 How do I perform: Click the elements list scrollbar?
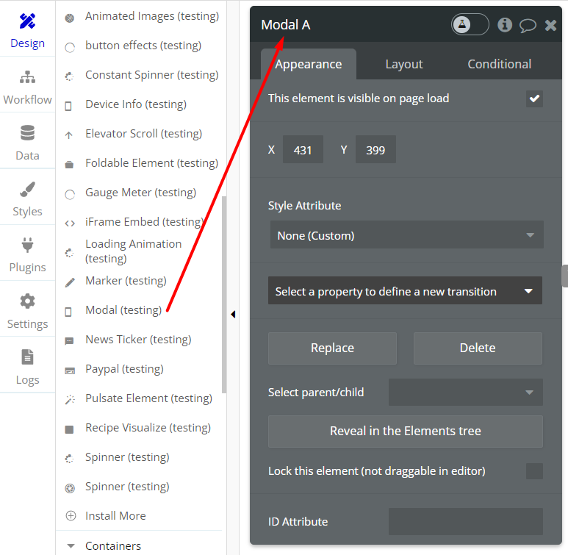tap(224, 294)
